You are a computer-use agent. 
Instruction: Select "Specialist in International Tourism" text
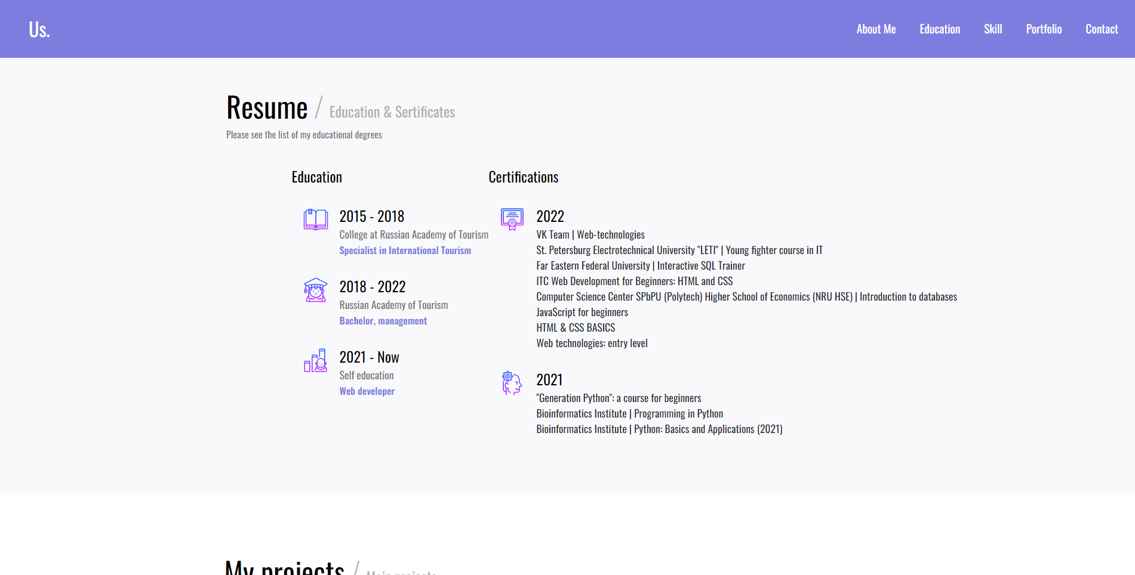405,251
